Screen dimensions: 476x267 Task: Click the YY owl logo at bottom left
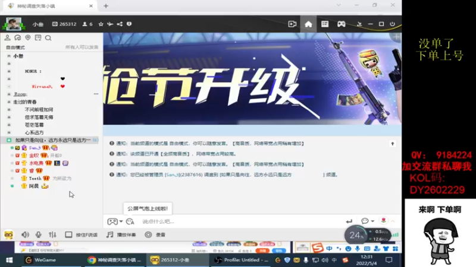tap(8, 234)
